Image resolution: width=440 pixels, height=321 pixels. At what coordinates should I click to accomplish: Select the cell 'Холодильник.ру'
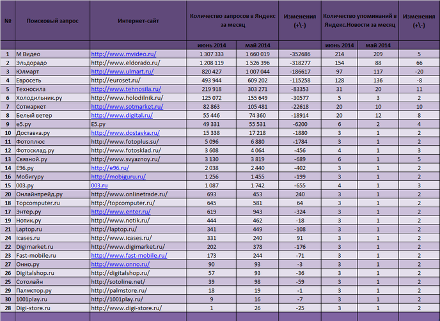click(x=52, y=98)
